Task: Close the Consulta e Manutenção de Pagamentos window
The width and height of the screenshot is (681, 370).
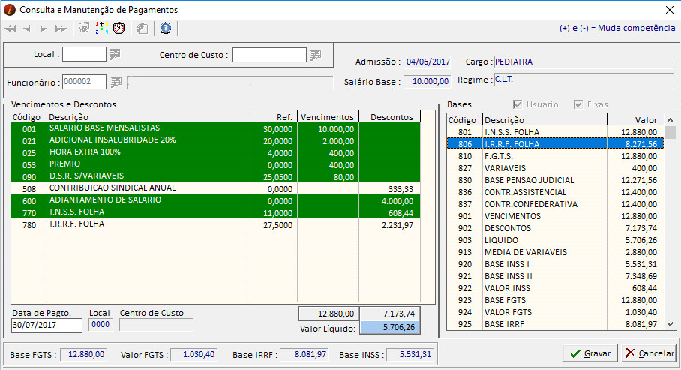Action: click(x=669, y=10)
